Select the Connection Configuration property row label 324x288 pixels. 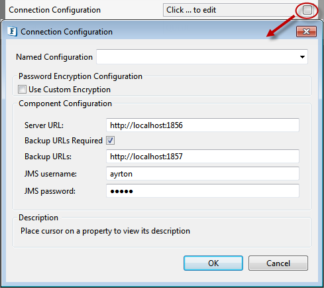pos(54,10)
